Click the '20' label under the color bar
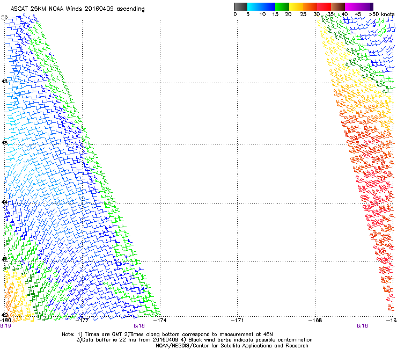Screen dimensions: 397x349 coord(289,14)
